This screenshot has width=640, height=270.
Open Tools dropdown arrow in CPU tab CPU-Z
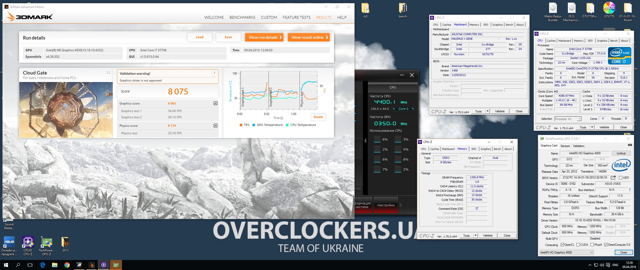(592, 127)
